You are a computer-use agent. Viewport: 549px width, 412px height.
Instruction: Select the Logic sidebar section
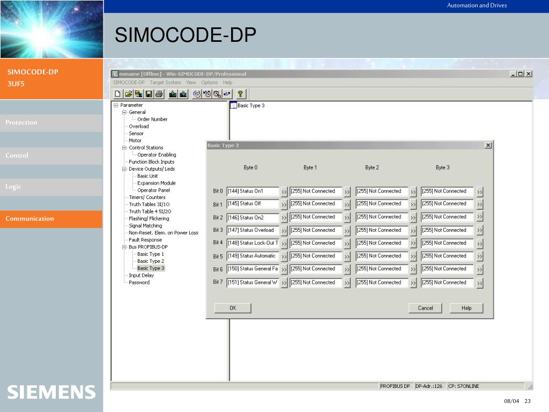tap(51, 187)
